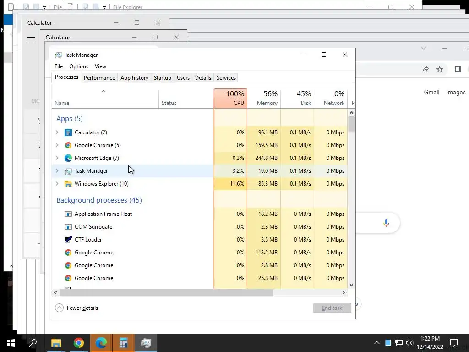Switch to the App history tab
Image resolution: width=469 pixels, height=352 pixels.
click(134, 78)
